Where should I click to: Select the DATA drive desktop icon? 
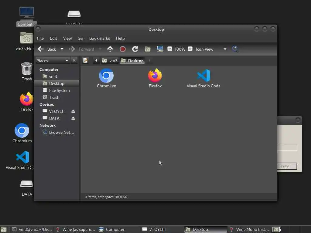27,188
